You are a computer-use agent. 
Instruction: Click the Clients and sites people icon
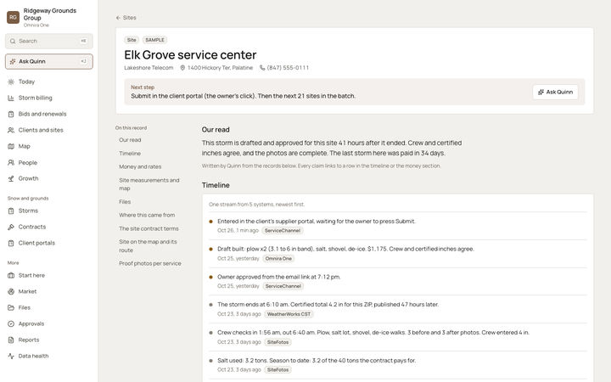click(11, 130)
